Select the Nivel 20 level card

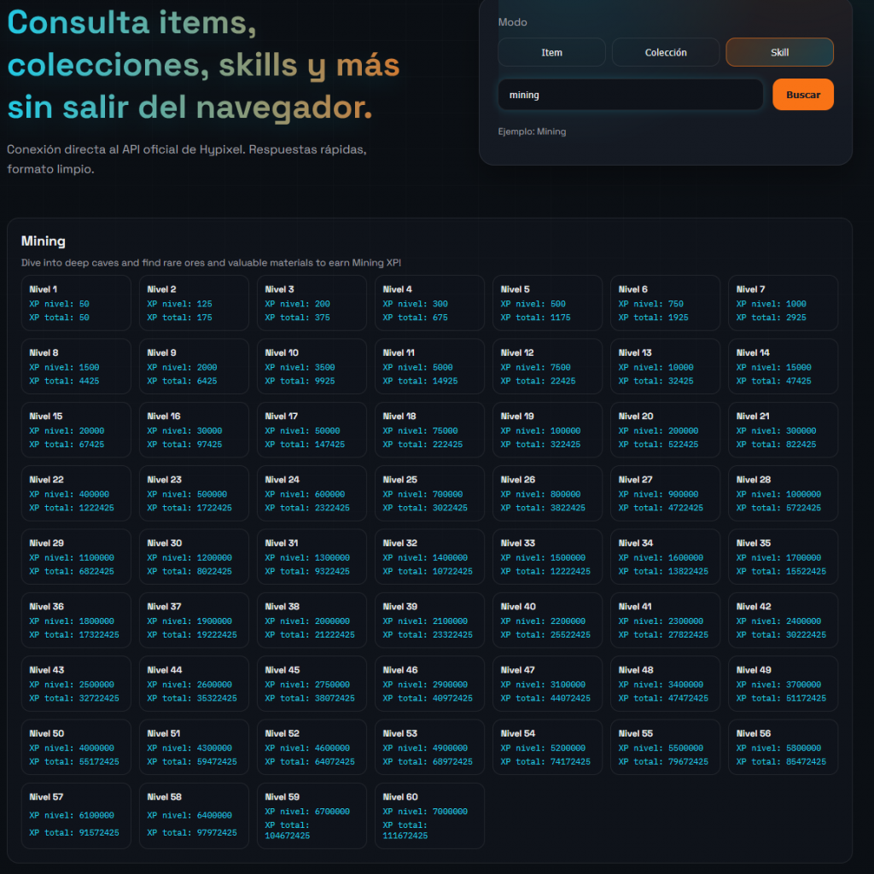pos(665,429)
